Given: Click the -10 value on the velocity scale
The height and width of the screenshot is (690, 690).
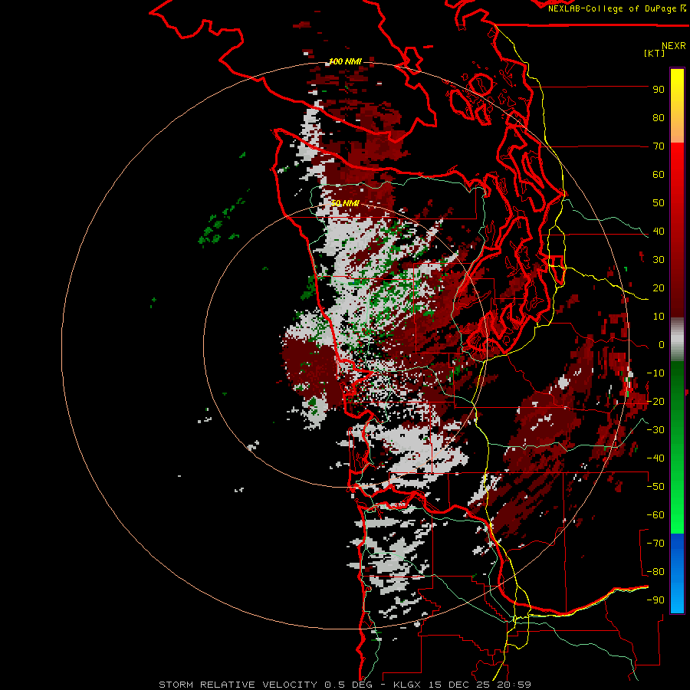Looking at the screenshot, I should click(x=655, y=373).
